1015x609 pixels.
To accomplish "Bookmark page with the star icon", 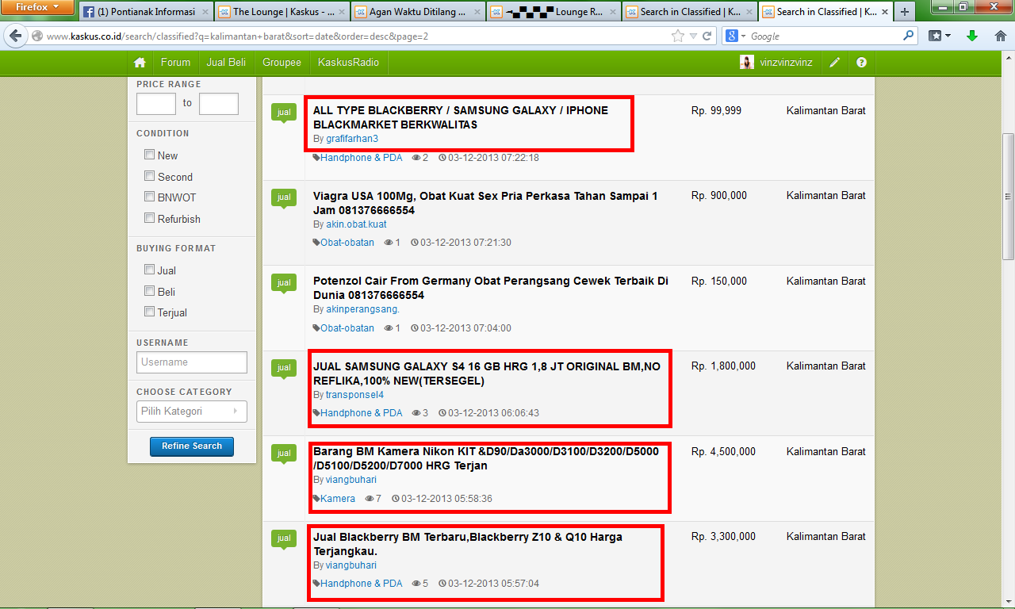I will tap(677, 36).
